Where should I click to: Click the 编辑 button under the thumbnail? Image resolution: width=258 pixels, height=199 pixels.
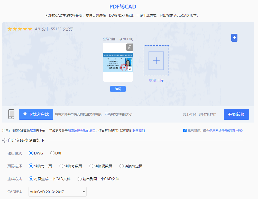pyautogui.click(x=118, y=89)
